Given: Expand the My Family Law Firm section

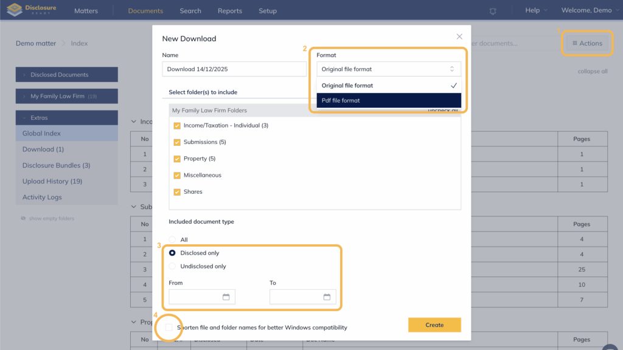Looking at the screenshot, I should (x=66, y=96).
